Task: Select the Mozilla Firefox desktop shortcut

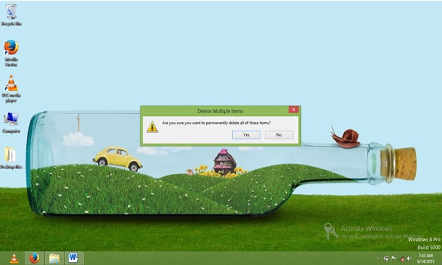Action: pos(12,53)
